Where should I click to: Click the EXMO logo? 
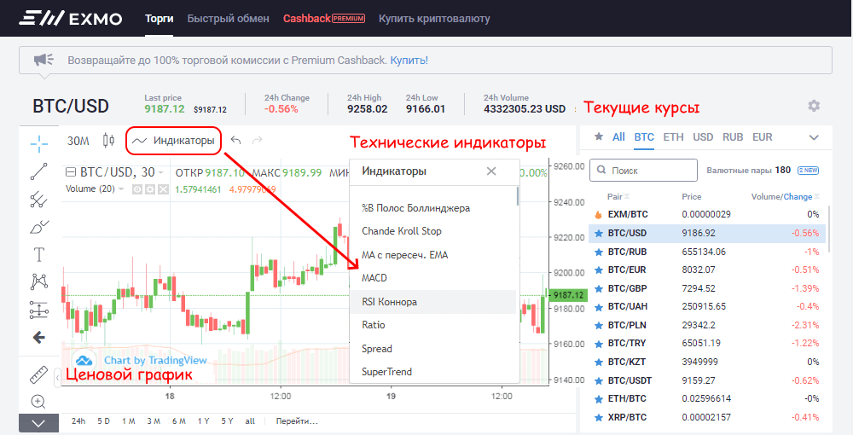tap(71, 19)
